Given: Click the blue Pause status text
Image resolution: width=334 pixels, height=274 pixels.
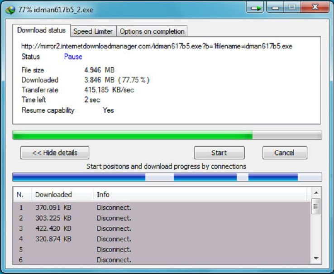Looking at the screenshot, I should click(73, 57).
